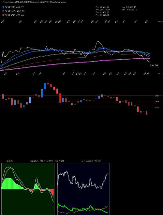The width and height of the screenshot is (163, 215).
Task: Click the 495 price level label
Action: click(x=157, y=96)
